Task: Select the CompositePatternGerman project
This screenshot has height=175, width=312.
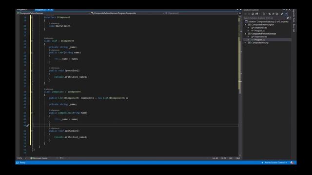Action: 263,34
